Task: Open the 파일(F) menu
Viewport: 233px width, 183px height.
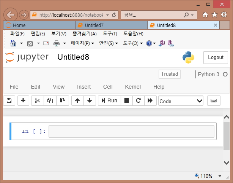Action: click(17, 34)
